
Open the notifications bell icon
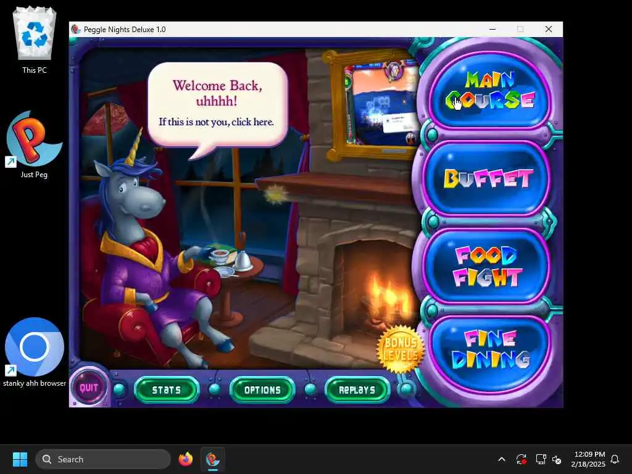(x=615, y=459)
